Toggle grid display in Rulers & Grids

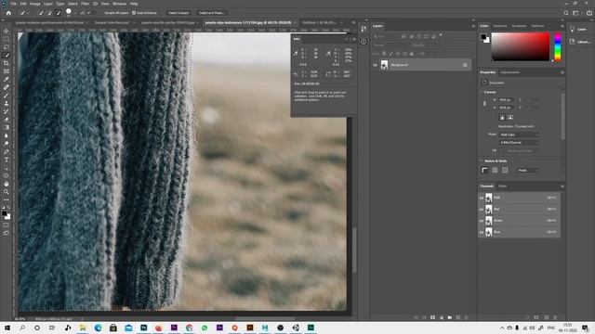pos(495,171)
